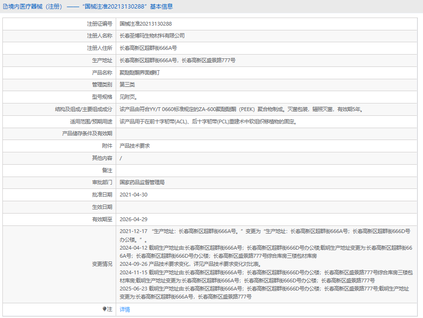Click the 注册人名称 label
Viewport: 423px width, 318px height.
100,36
